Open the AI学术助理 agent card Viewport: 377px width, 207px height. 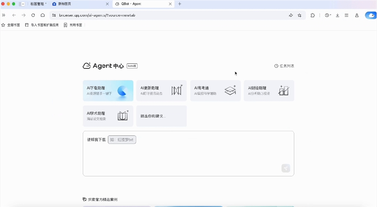coord(108,116)
